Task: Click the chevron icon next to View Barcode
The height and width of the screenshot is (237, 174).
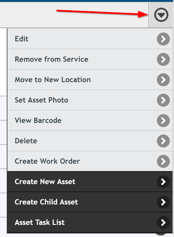Action: 163,121
